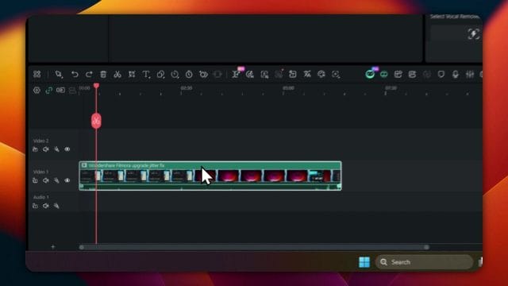Open timeline settings with the gear icon

click(x=37, y=91)
